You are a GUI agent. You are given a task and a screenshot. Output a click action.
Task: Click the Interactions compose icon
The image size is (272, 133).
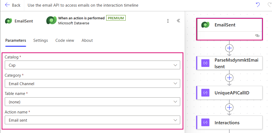tap(205, 122)
